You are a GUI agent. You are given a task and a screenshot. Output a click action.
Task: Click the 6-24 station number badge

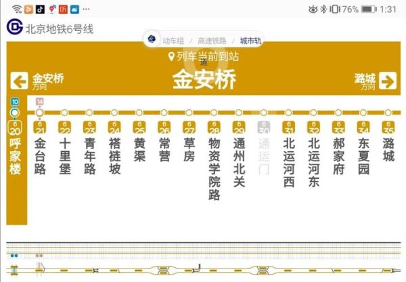point(114,128)
